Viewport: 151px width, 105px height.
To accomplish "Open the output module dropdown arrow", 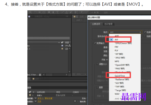I will click(x=36, y=101).
